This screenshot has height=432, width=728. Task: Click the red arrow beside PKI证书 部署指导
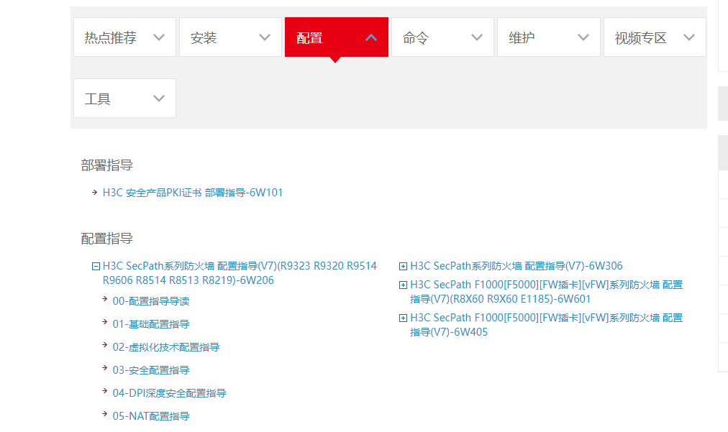[x=95, y=192]
